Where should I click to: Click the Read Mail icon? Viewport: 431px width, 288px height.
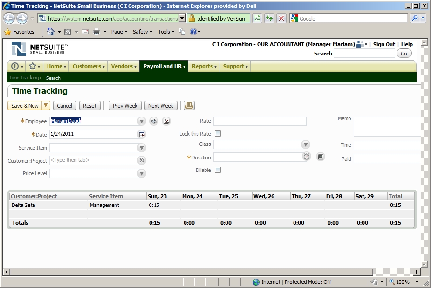85,32
